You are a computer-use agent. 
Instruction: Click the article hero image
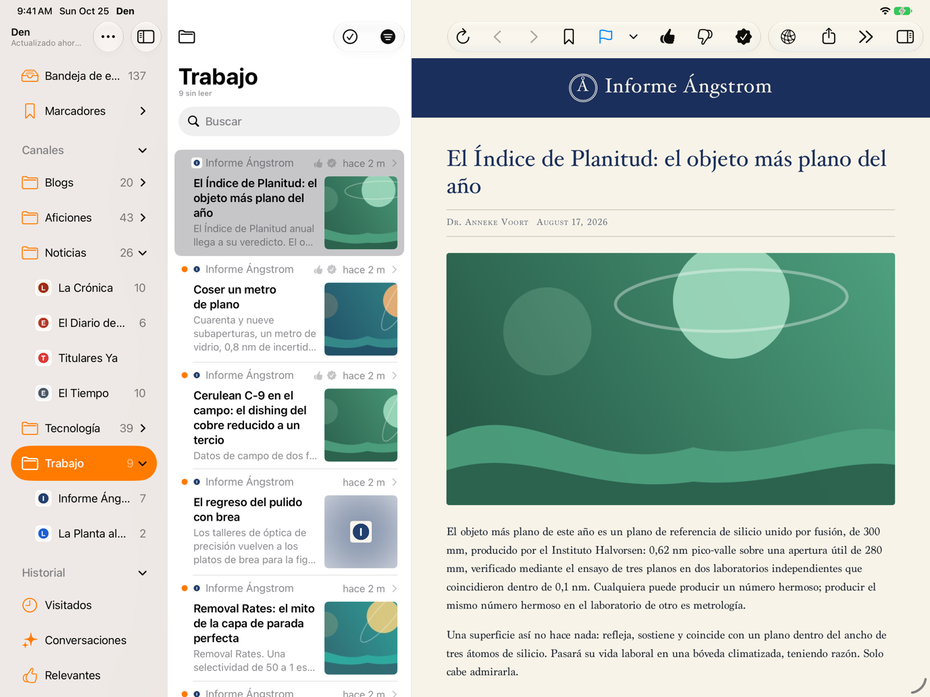670,379
